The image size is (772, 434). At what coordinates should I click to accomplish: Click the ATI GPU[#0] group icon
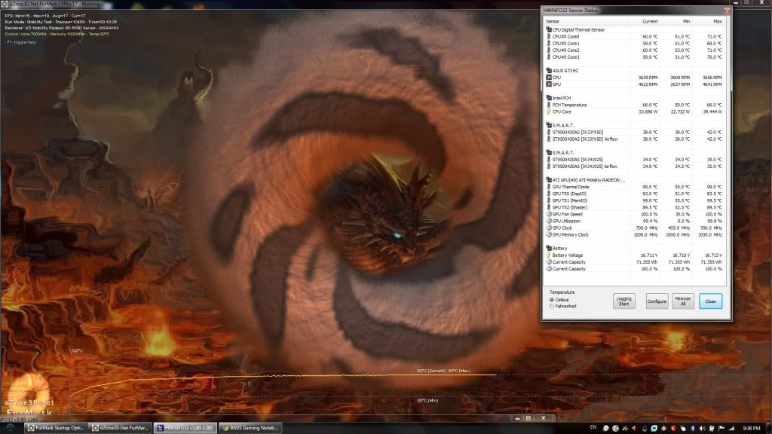coord(549,180)
